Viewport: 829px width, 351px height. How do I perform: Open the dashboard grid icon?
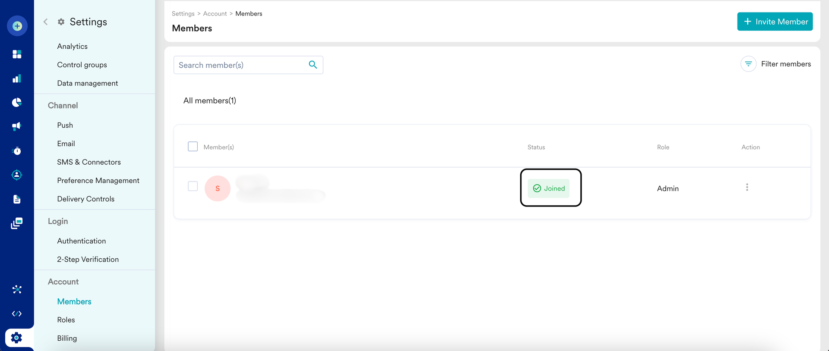[17, 54]
